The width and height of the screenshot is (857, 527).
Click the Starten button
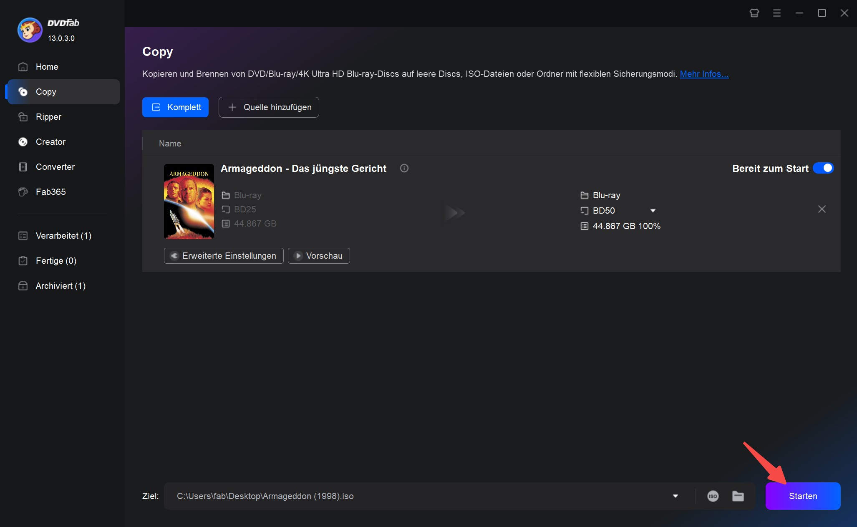[x=803, y=496]
